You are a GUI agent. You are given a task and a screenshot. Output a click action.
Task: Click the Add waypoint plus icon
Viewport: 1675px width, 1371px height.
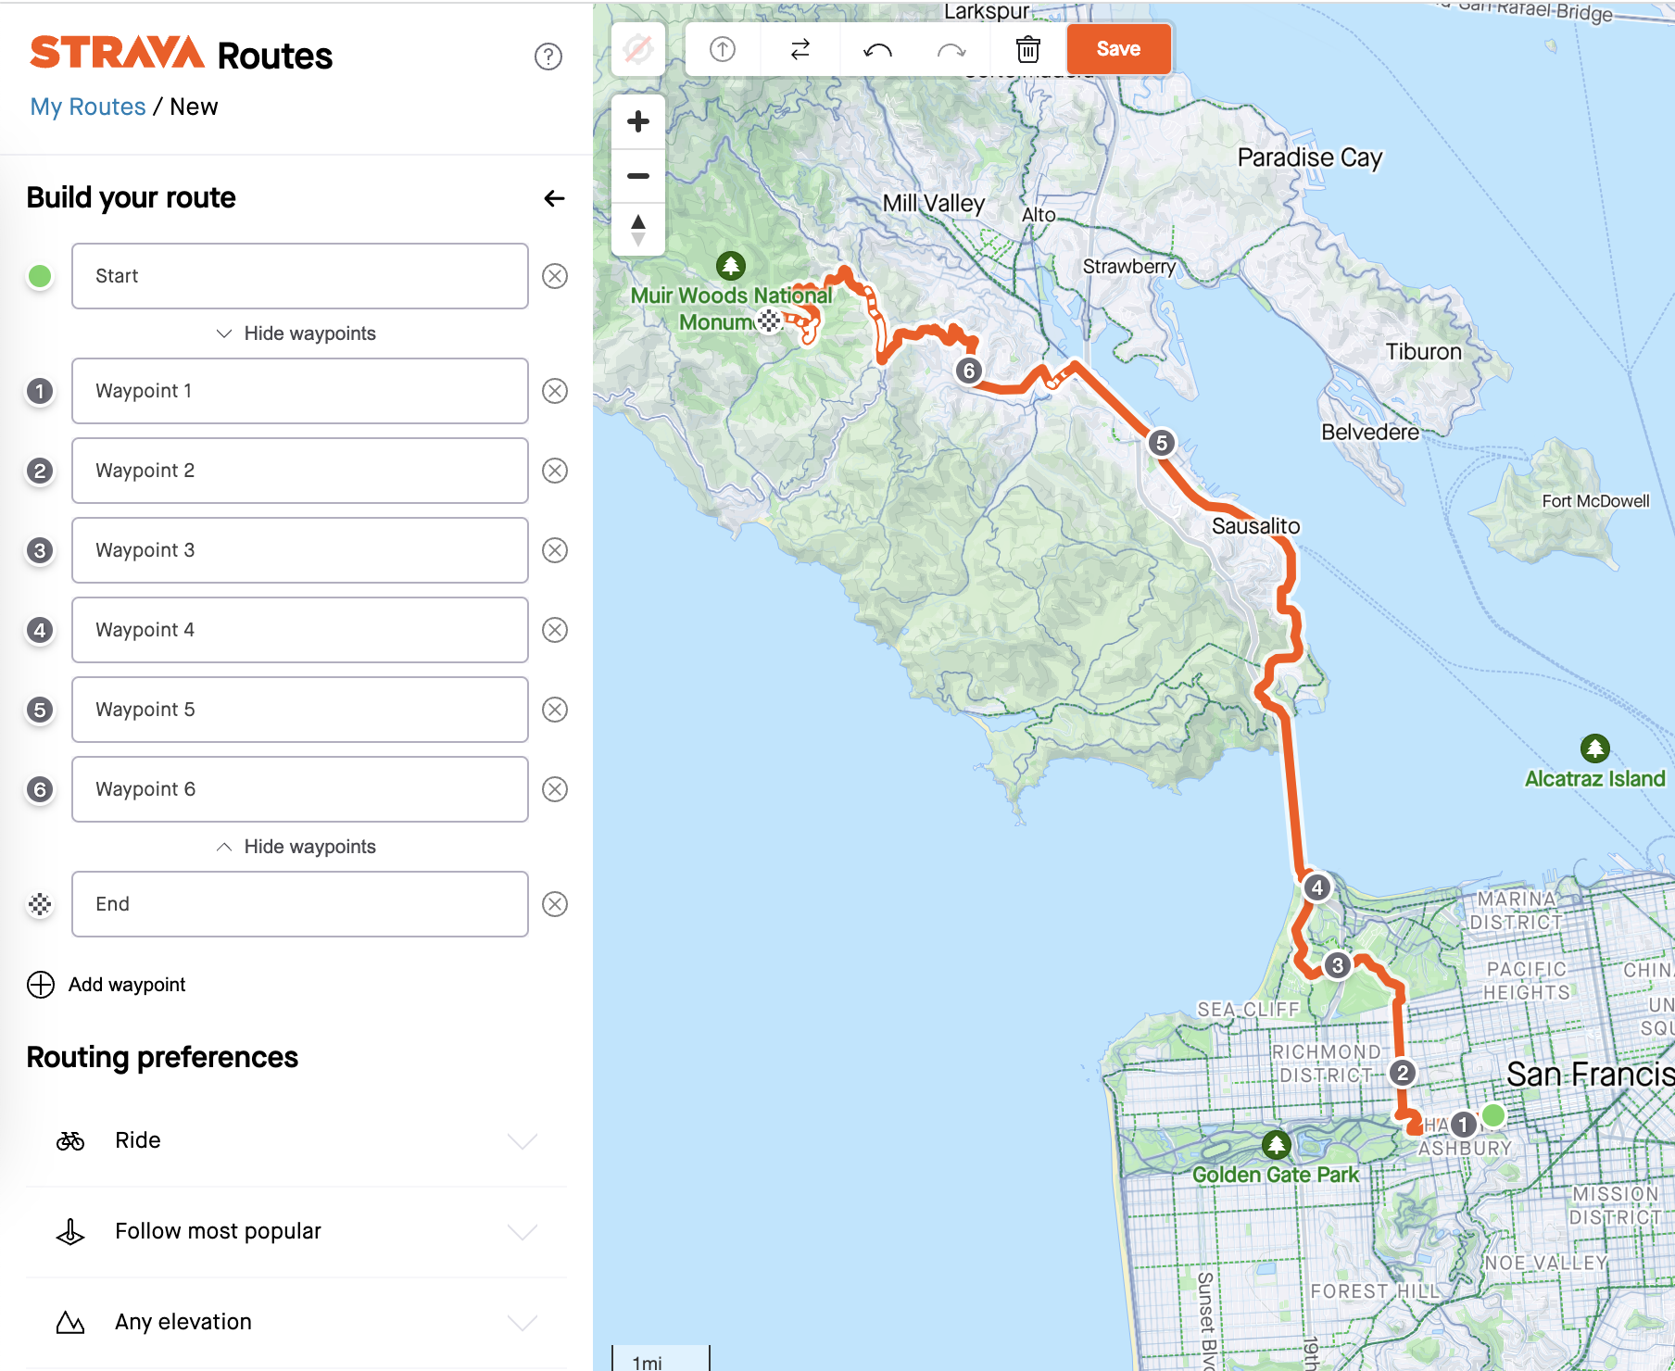coord(40,984)
